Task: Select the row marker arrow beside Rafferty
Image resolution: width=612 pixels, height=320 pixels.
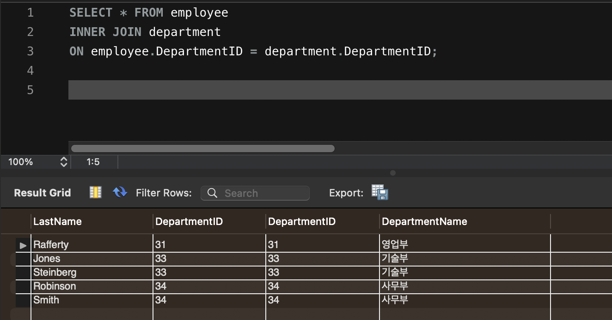Action: 23,245
